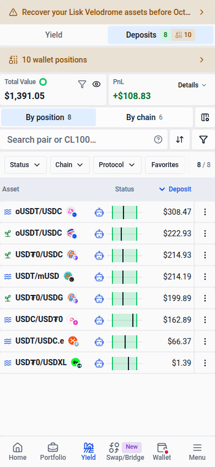Image resolution: width=215 pixels, height=467 pixels.
Task: Expand the PnL Details dropdown
Action: pos(192,85)
